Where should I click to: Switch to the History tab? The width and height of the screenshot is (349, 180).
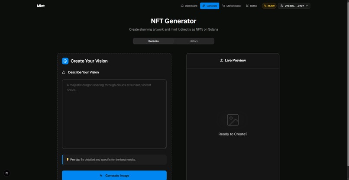[194, 41]
